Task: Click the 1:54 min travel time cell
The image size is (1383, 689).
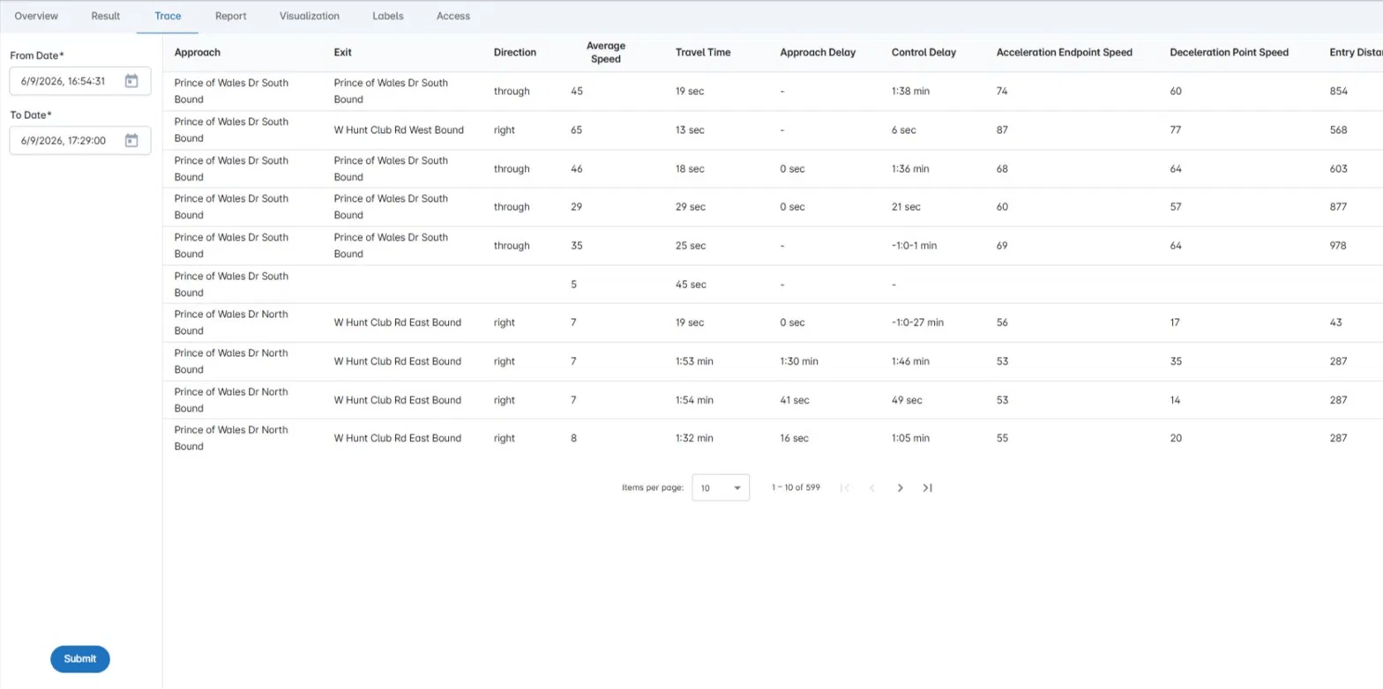Action: pyautogui.click(x=694, y=400)
